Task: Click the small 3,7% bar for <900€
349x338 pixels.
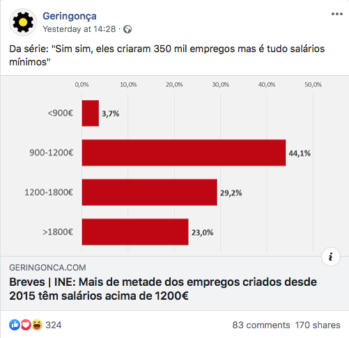Action: [x=91, y=113]
